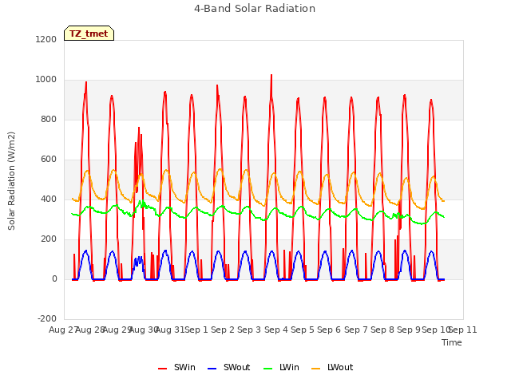
Task: Click the -200 y-axis tick label
Action: (47, 318)
